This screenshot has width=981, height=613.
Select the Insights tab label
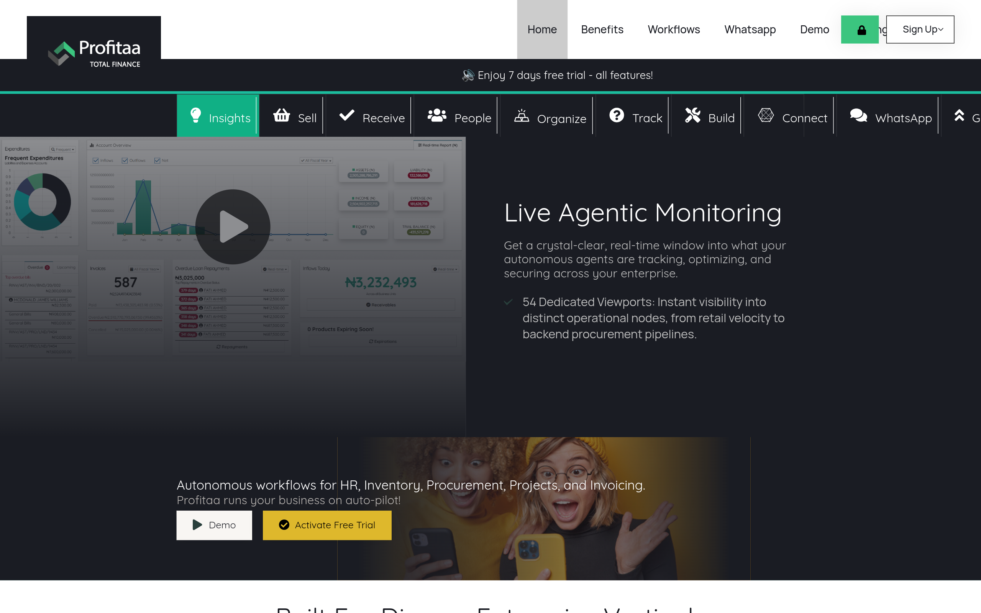(x=230, y=118)
